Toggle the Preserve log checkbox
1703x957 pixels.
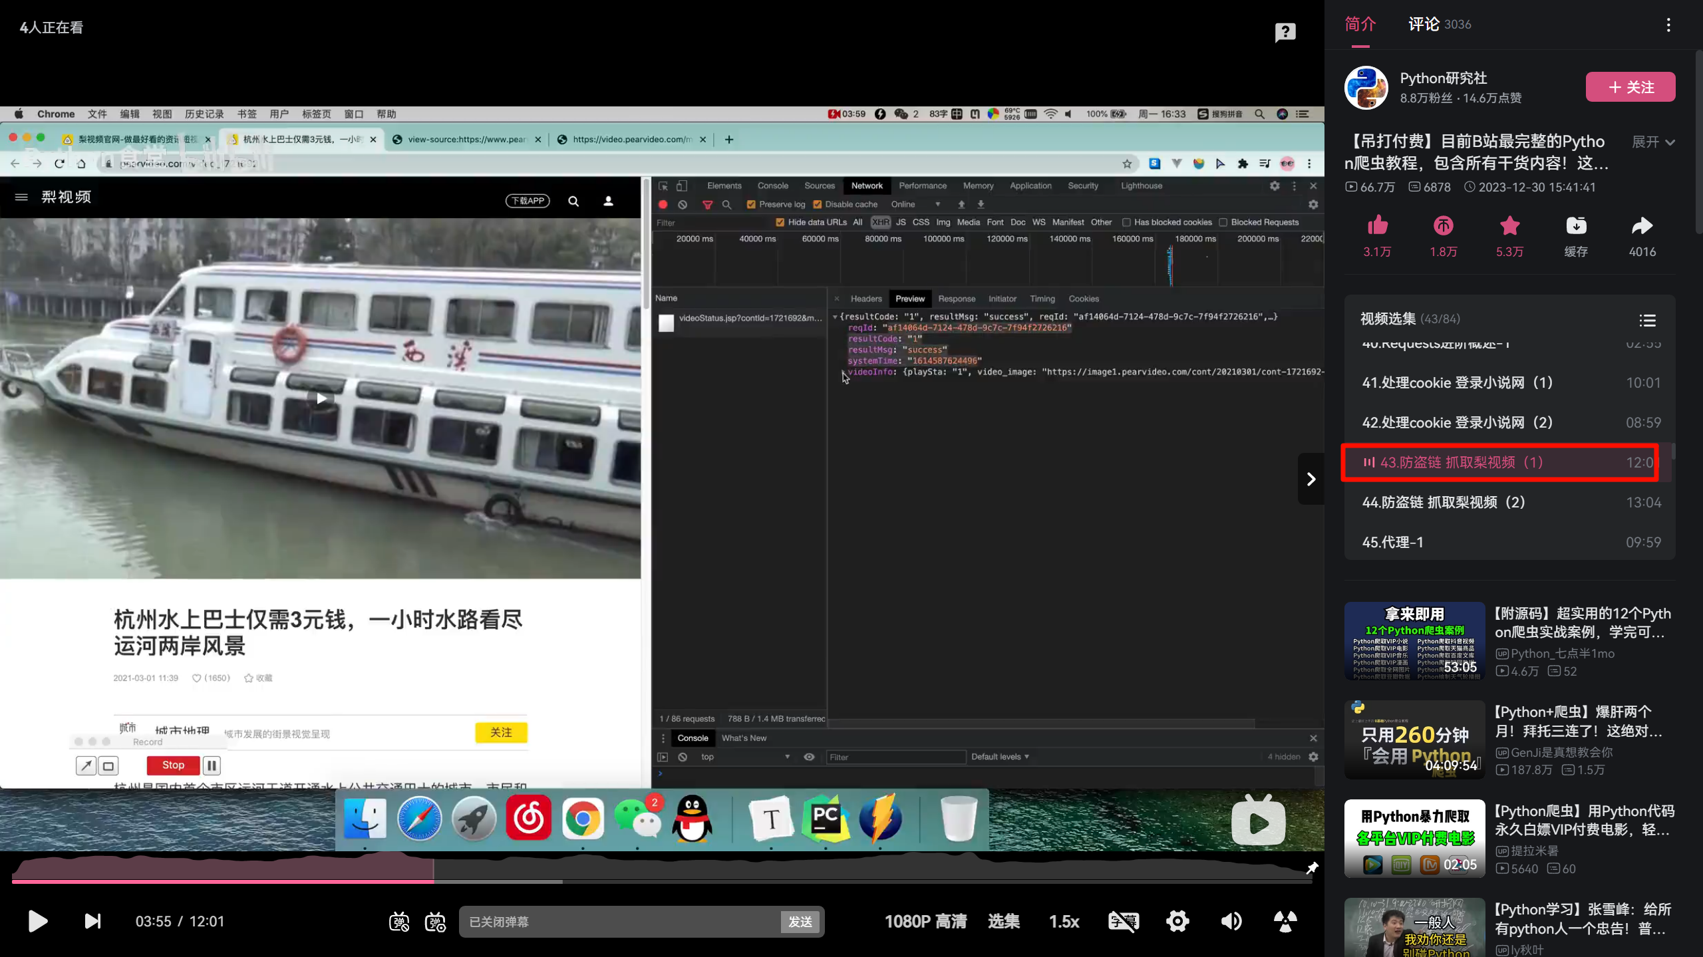pyautogui.click(x=751, y=205)
